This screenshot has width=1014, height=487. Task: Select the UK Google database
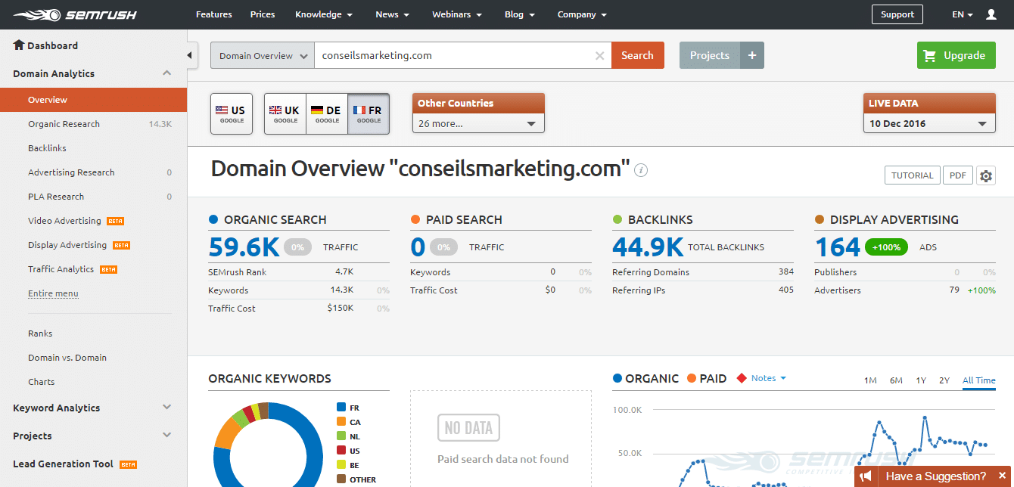285,114
